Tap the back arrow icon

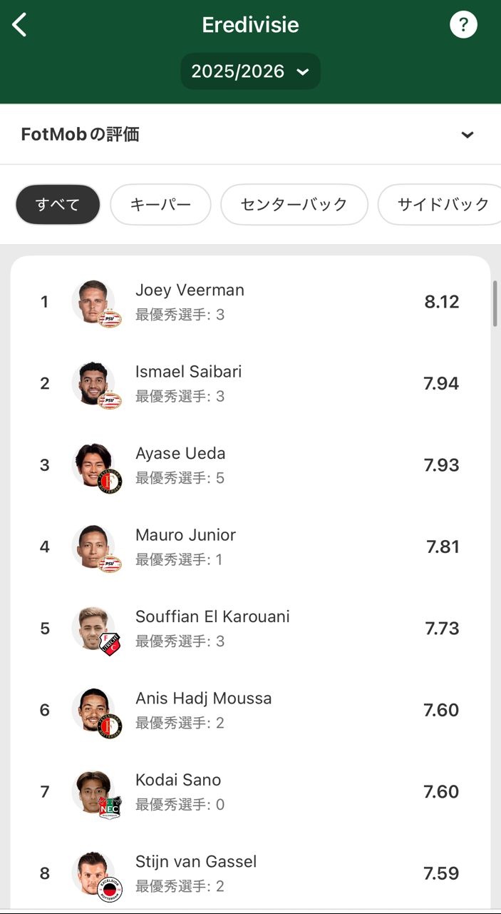[19, 25]
